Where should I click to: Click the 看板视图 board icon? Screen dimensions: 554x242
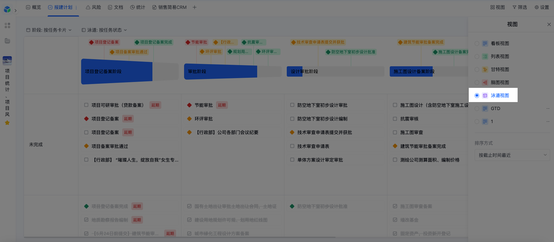[485, 43]
